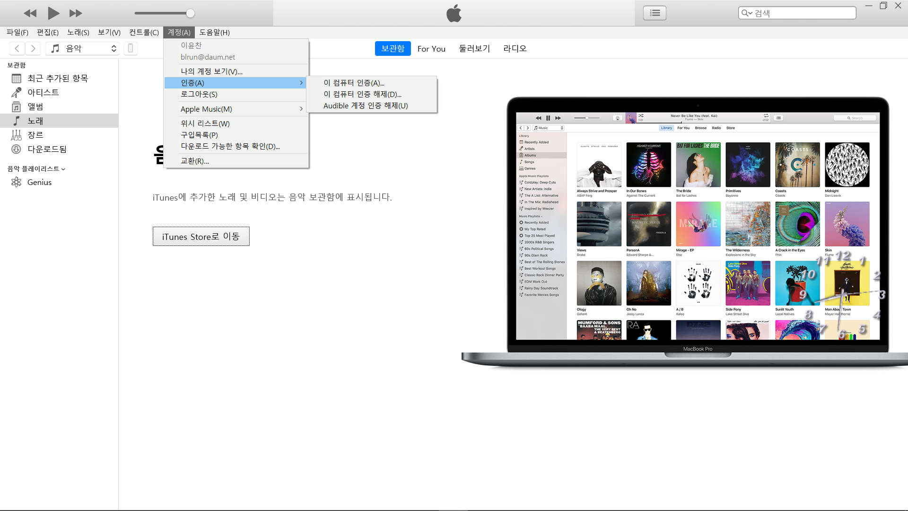Image resolution: width=908 pixels, height=511 pixels.
Task: Click the 다운로드됨 download icon
Action: click(17, 149)
